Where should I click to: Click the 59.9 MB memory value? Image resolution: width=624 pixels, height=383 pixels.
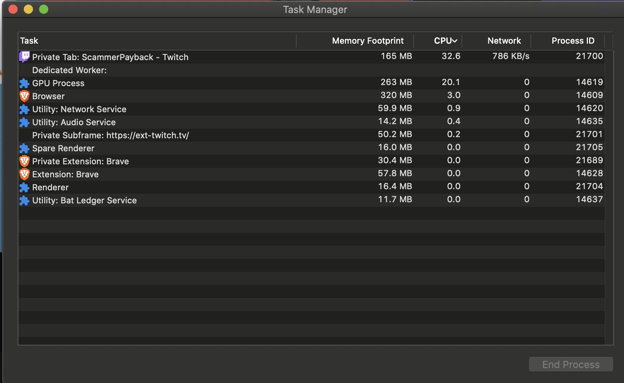coord(395,108)
